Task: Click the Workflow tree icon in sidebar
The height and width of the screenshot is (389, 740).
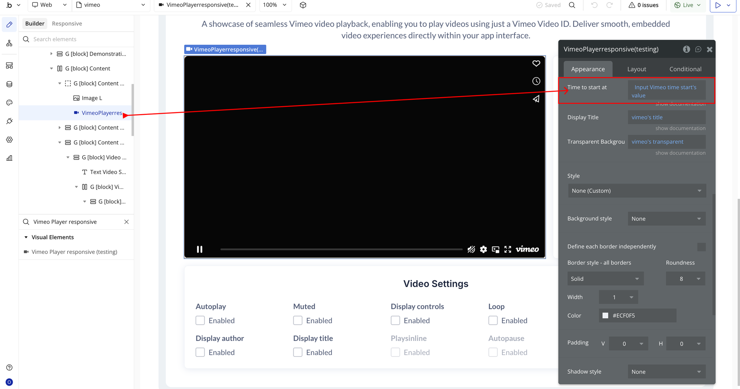Action: pyautogui.click(x=9, y=43)
